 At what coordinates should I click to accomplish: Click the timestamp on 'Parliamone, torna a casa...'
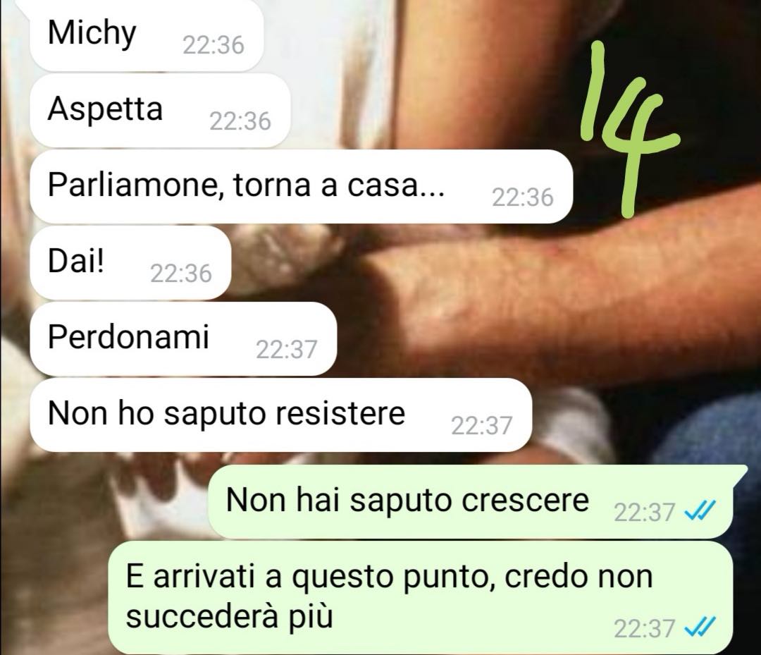[523, 197]
